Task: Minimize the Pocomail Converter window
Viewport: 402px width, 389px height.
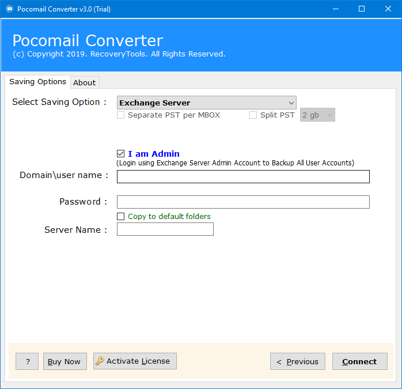Action: [x=336, y=9]
